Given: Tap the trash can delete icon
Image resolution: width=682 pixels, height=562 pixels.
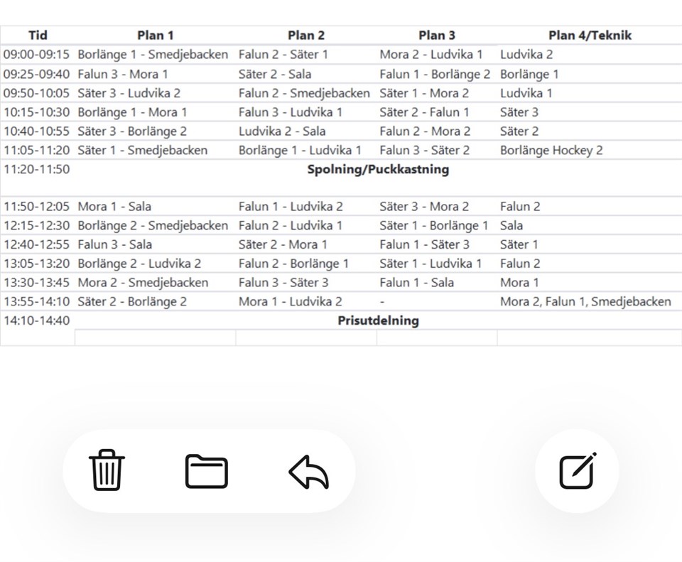Looking at the screenshot, I should tap(107, 471).
